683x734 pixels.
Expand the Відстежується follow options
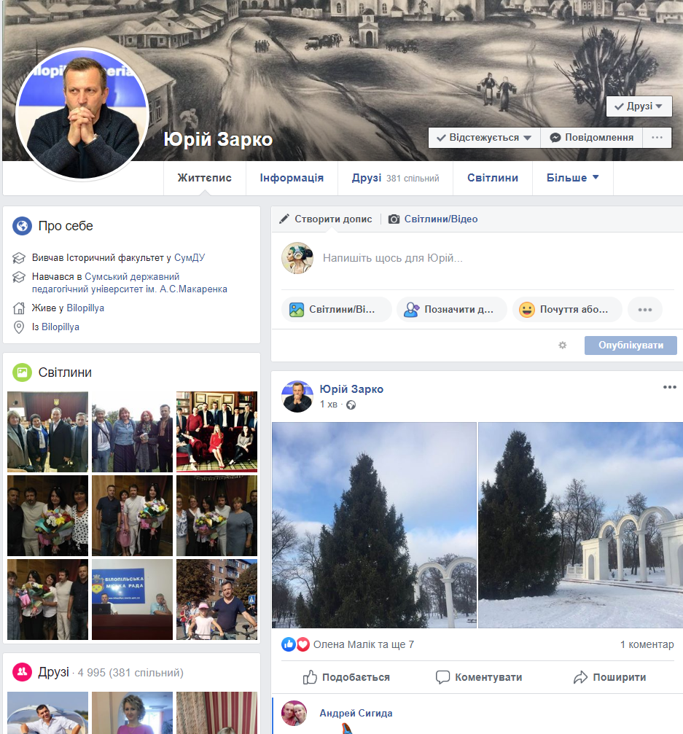(484, 138)
